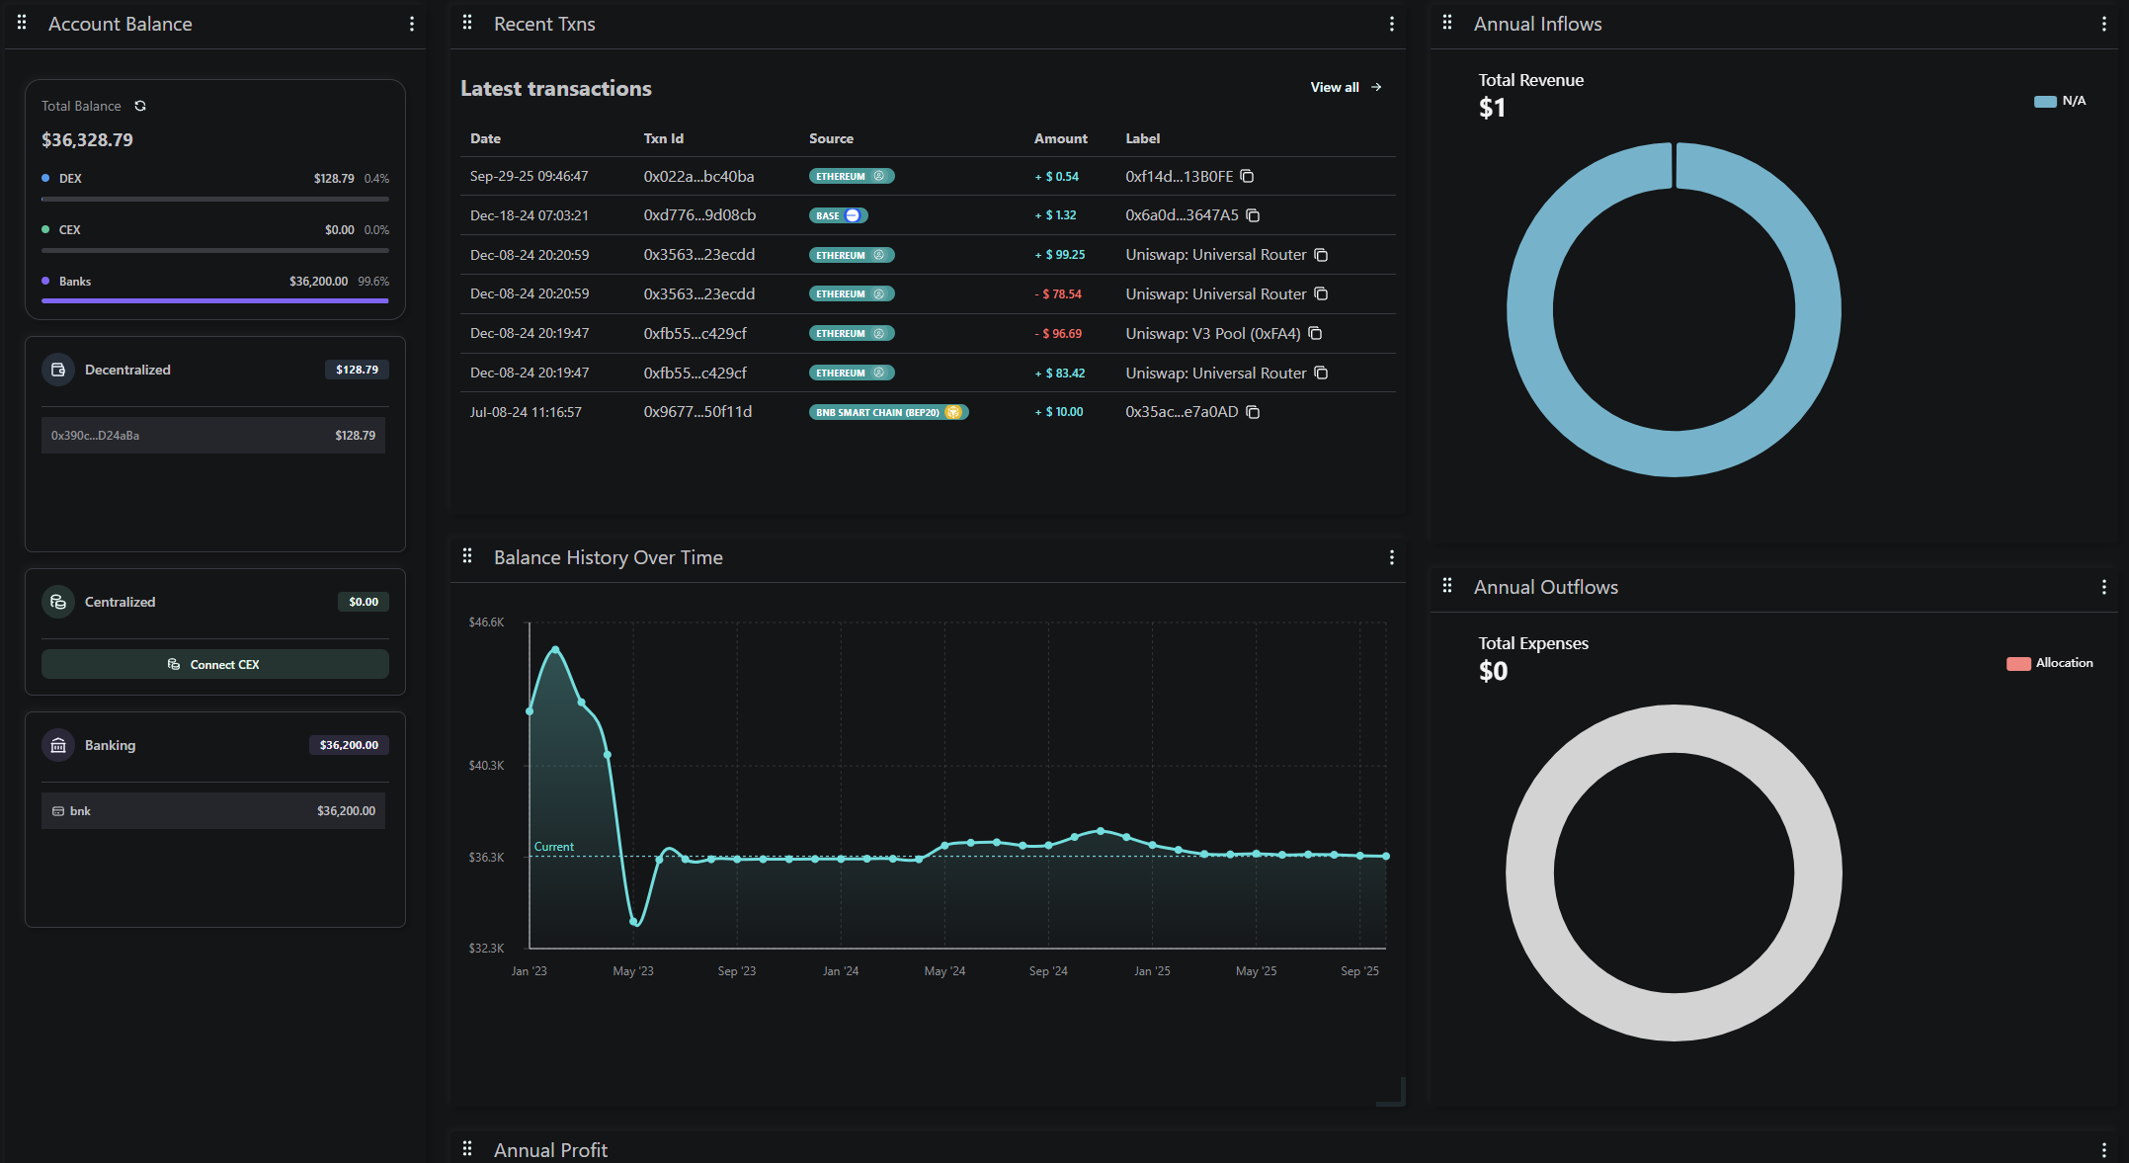Open the Annual Outflows options menu

[2104, 586]
